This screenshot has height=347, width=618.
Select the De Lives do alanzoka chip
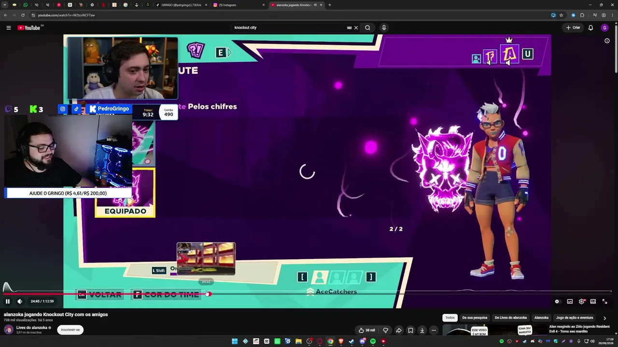(510, 318)
